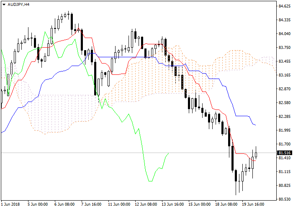Click the 84.625 price scale label

coord(285,6)
